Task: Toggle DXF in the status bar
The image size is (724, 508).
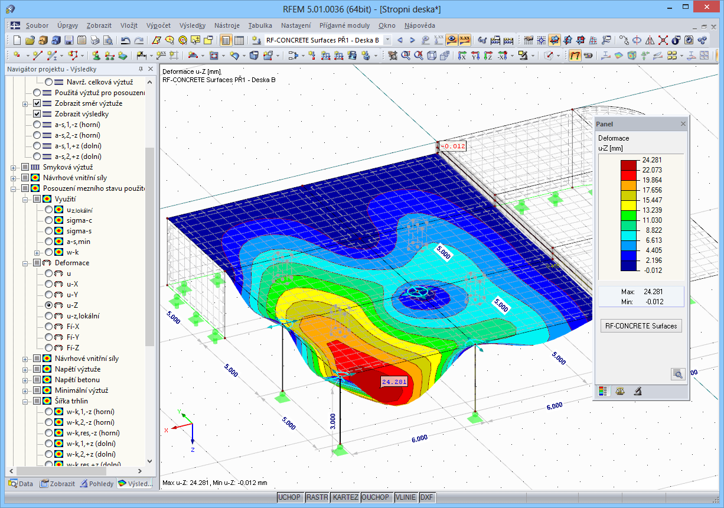Action: pos(426,497)
